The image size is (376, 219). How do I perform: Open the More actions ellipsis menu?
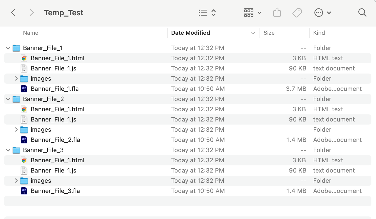(x=322, y=13)
